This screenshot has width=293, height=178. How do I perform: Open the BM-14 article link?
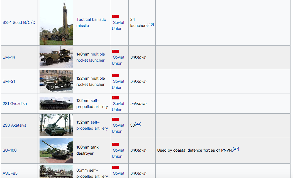(x=9, y=57)
